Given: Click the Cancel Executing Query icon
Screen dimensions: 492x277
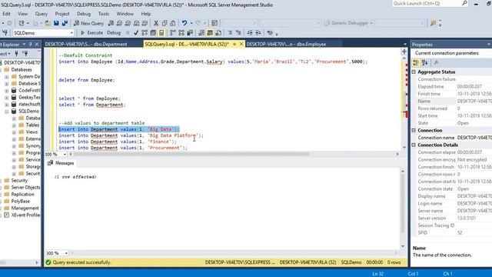Looking at the screenshot, I should tap(128, 32).
